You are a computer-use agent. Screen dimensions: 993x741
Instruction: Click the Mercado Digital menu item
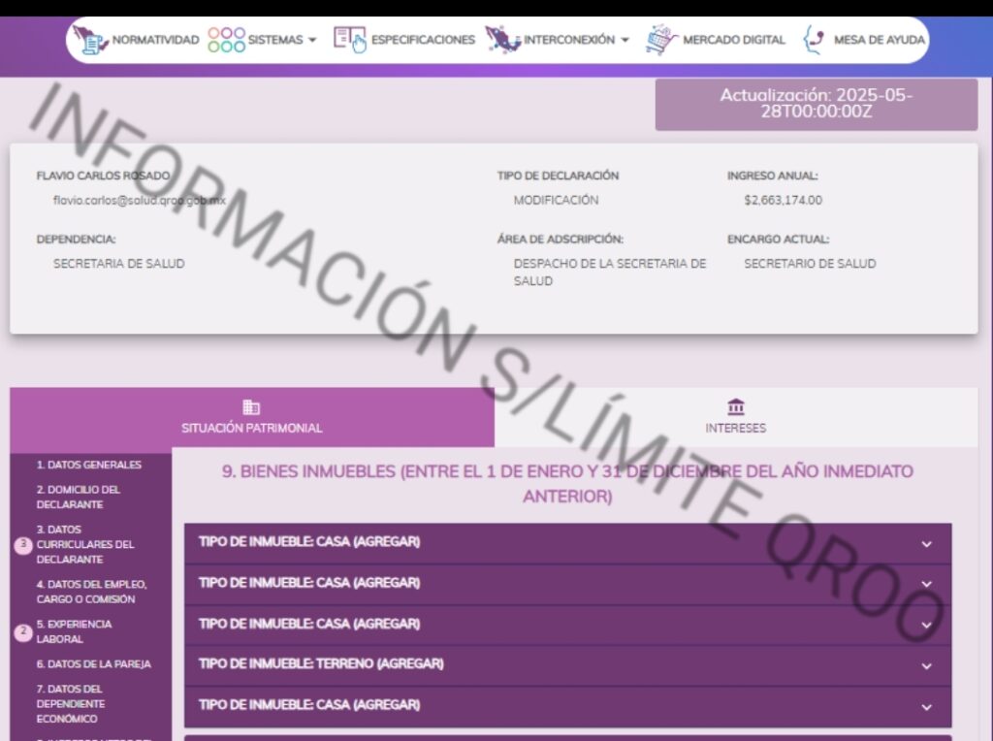click(x=733, y=40)
